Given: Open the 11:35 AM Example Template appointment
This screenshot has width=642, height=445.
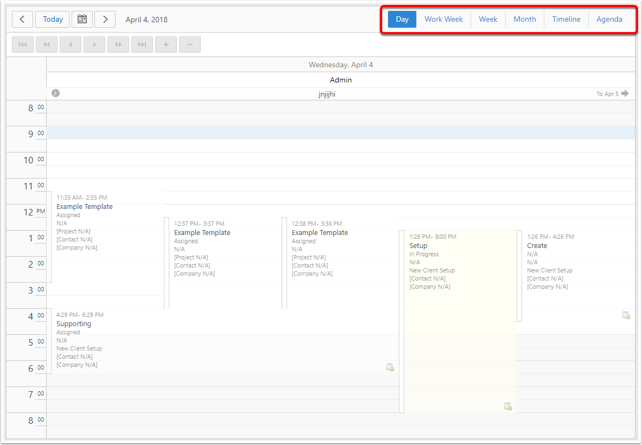Looking at the screenshot, I should pos(106,237).
